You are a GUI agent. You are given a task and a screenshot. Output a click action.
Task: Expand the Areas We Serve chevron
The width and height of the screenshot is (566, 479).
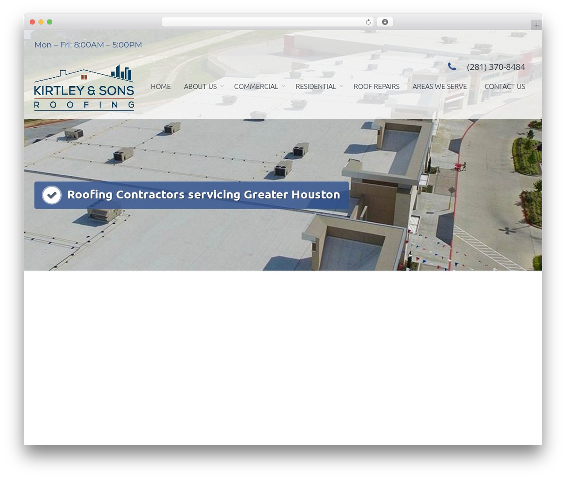pyautogui.click(x=472, y=86)
